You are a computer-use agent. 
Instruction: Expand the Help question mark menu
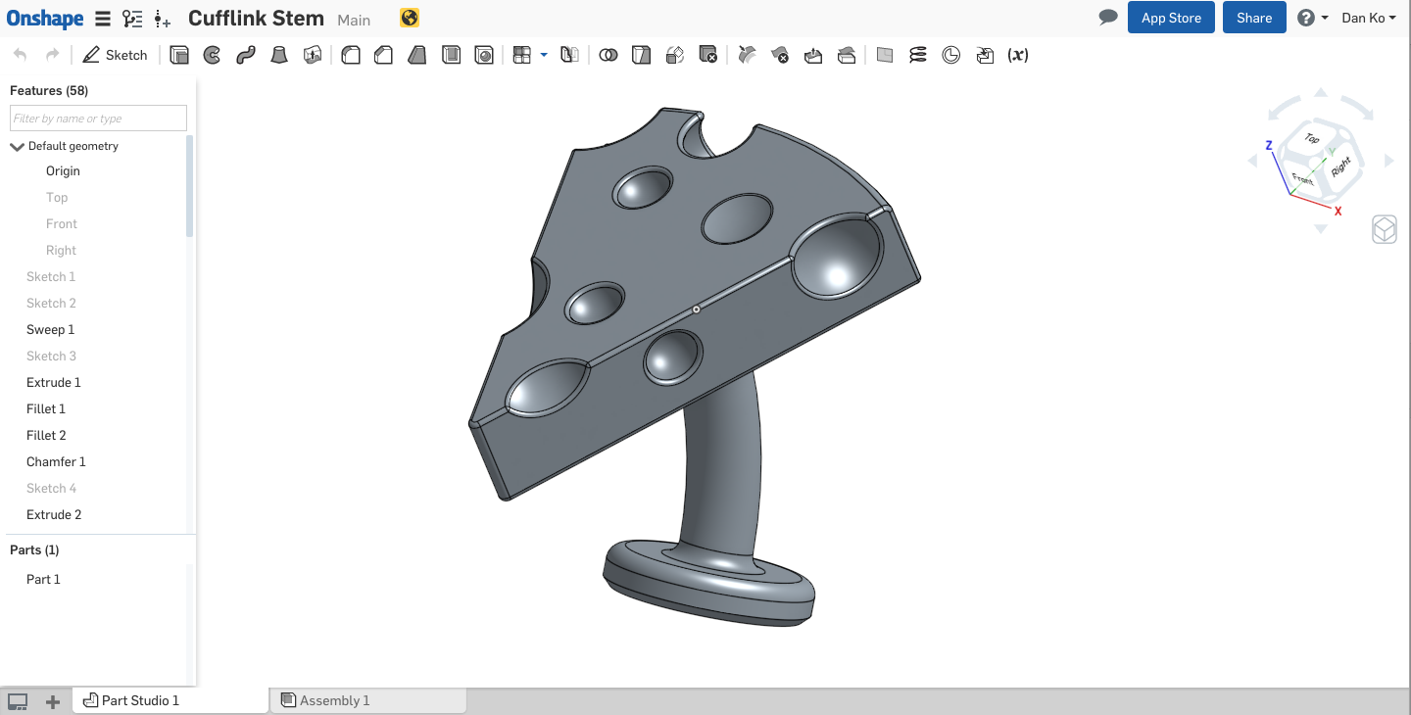click(x=1312, y=18)
